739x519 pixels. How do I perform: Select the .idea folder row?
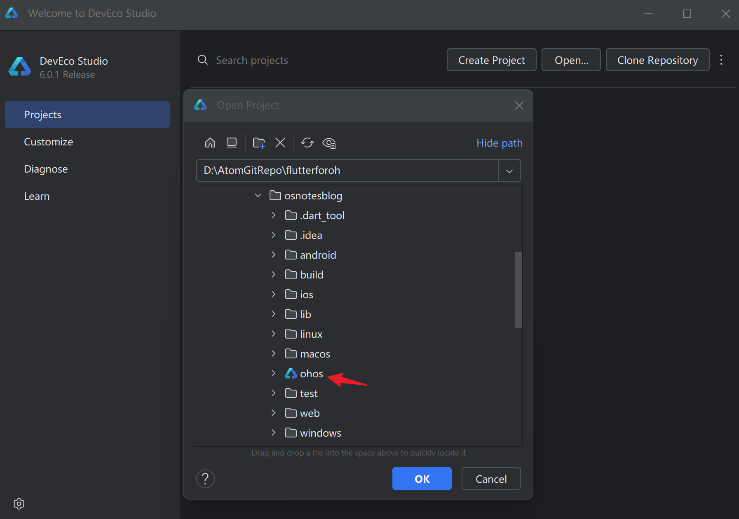click(x=358, y=235)
